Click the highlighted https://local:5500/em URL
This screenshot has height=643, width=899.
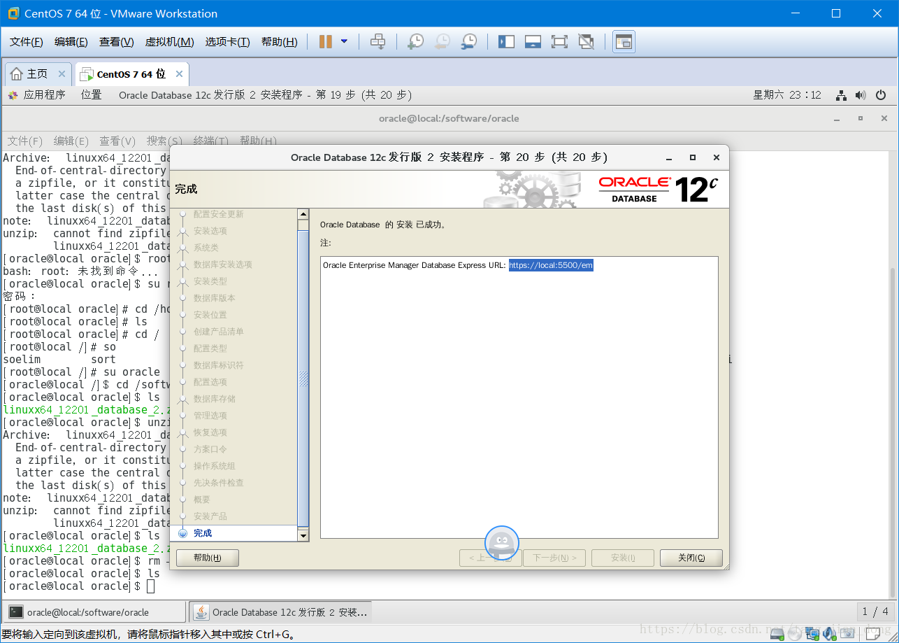pyautogui.click(x=551, y=265)
